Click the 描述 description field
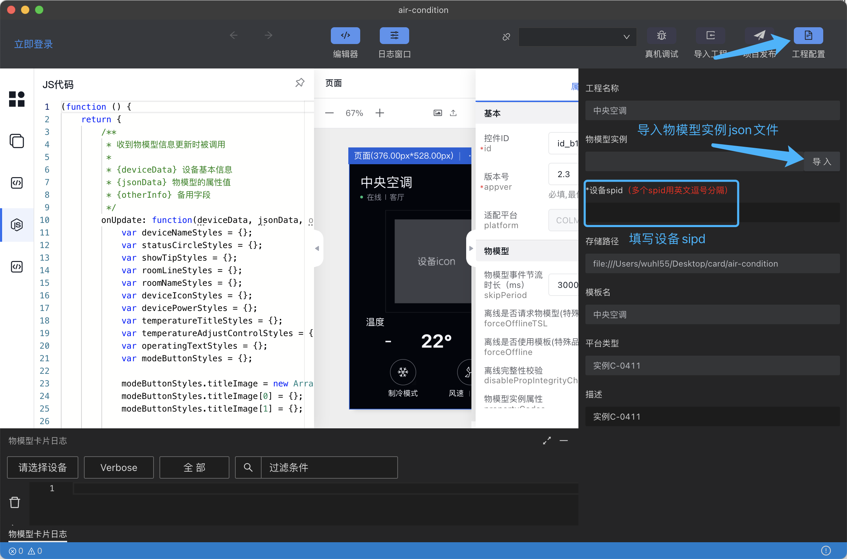This screenshot has height=559, width=847. 712,417
